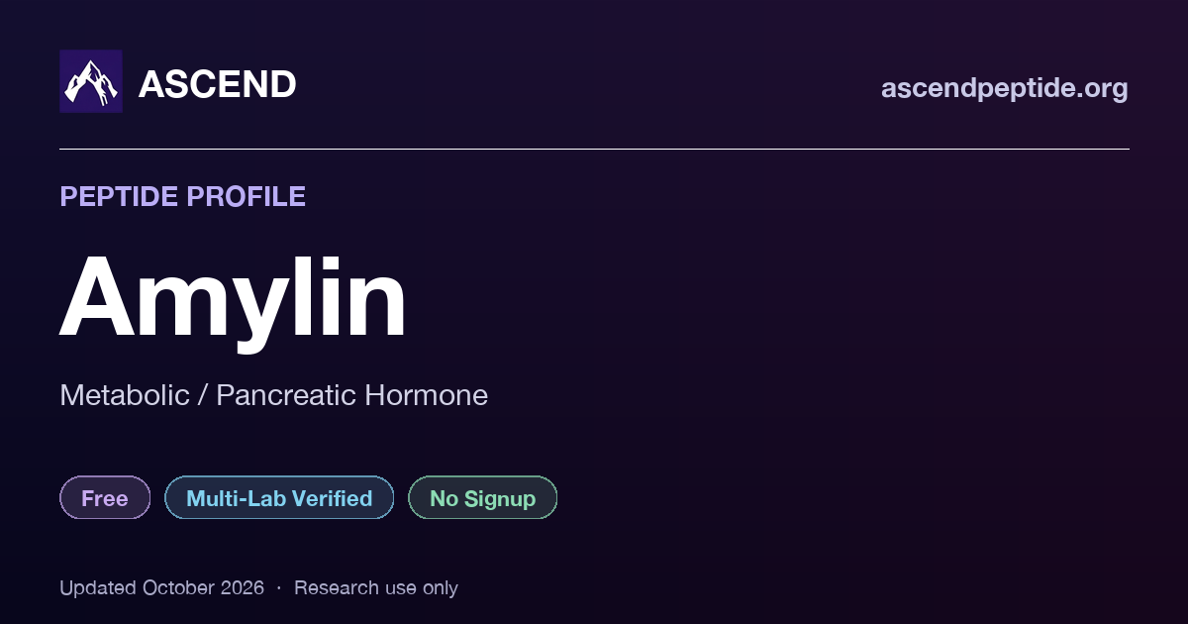Screen dimensions: 1188x624
Task: Click the horizontal divider line under the header
Action: pos(594,149)
